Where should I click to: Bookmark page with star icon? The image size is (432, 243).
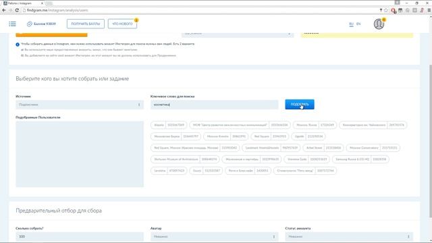tap(386, 10)
